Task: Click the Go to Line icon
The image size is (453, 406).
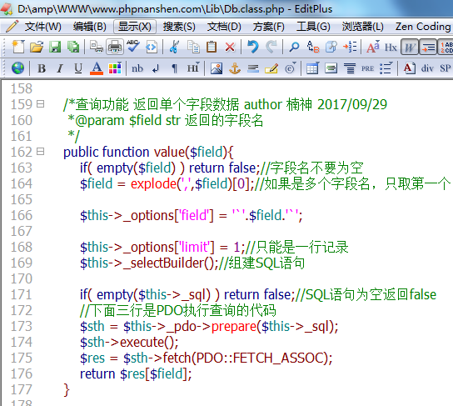Action: tap(350, 47)
